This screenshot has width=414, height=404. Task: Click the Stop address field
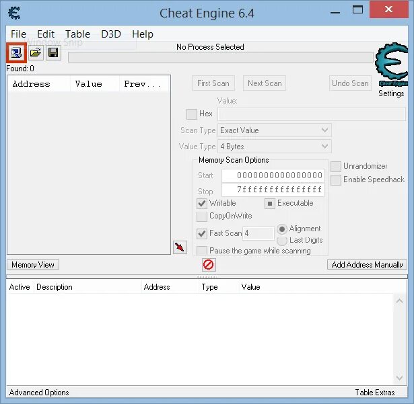click(273, 190)
